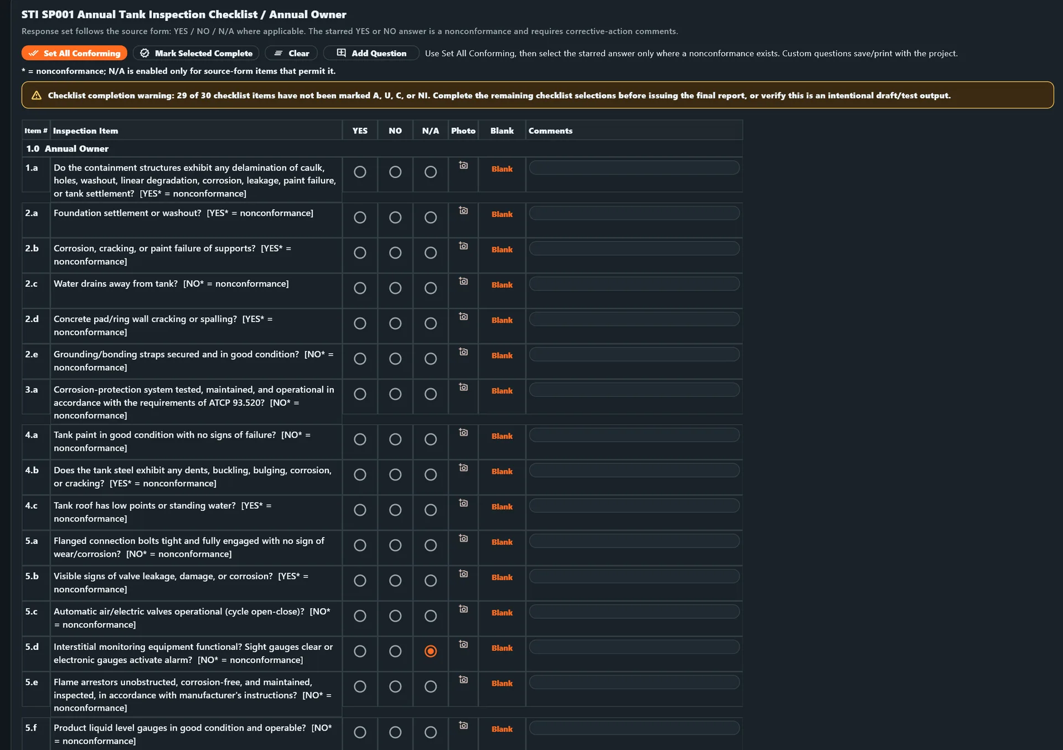Select YES for 5.e flame arrestors
Image resolution: width=1063 pixels, height=750 pixels.
[360, 687]
